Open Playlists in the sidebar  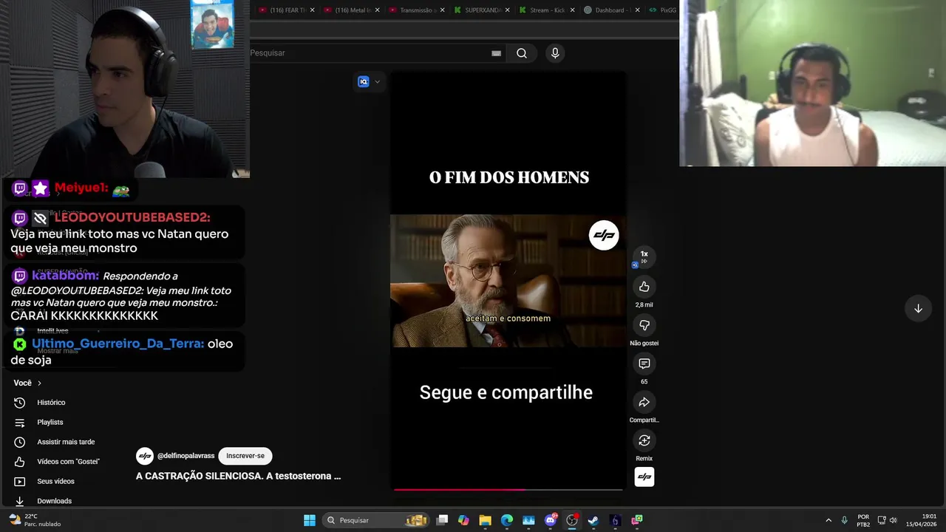point(50,422)
